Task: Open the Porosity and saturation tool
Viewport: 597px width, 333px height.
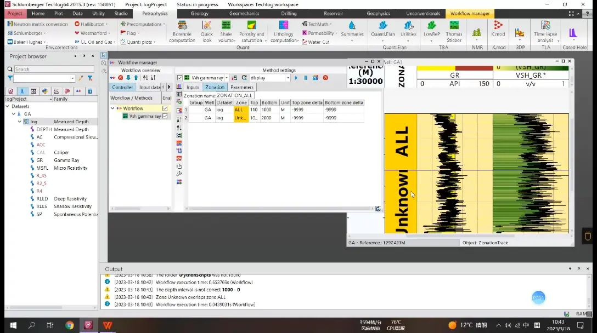Action: [252, 32]
